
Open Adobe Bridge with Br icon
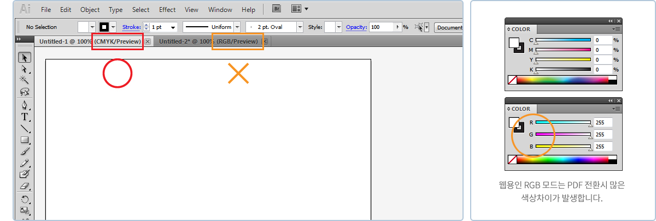[x=277, y=9]
